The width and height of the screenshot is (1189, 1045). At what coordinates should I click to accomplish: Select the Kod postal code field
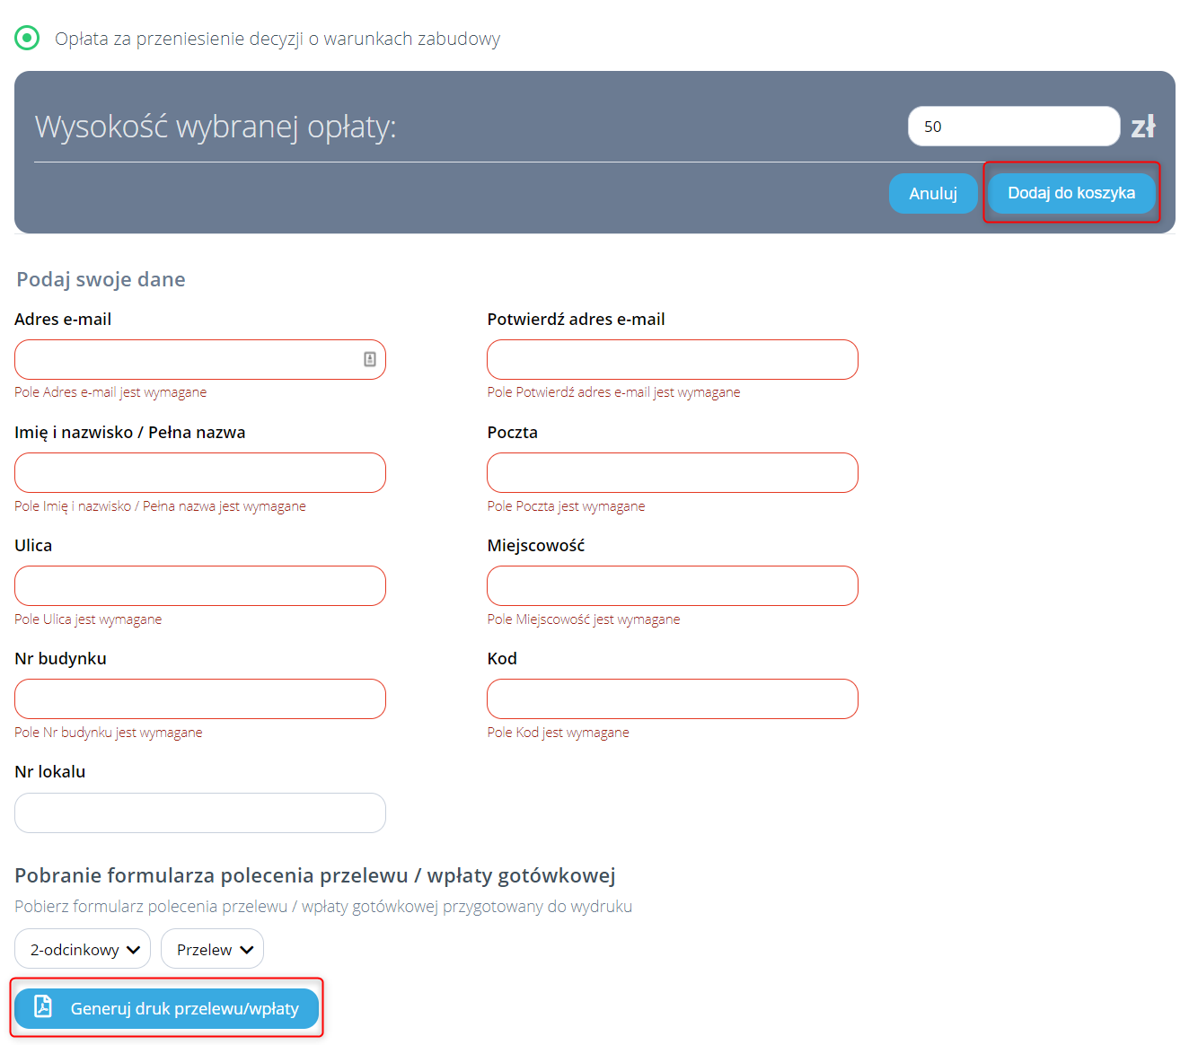click(672, 699)
